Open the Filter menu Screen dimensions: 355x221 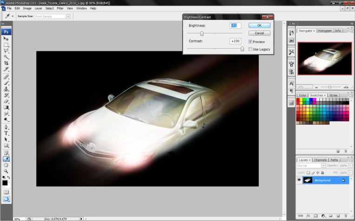click(60, 8)
